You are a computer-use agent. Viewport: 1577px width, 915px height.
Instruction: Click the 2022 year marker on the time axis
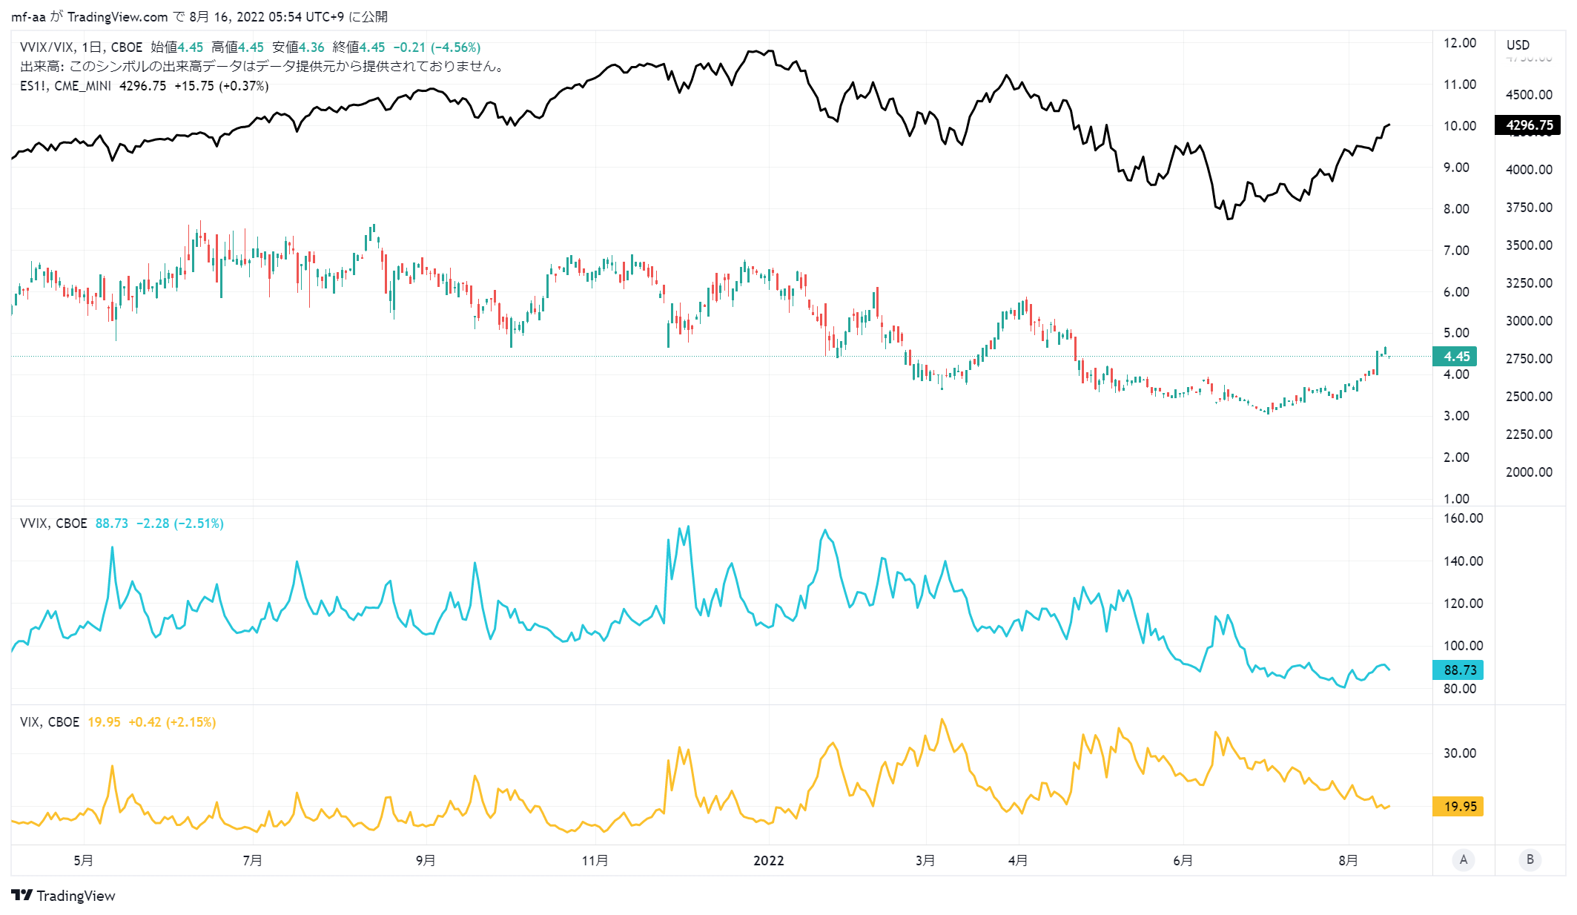[769, 860]
